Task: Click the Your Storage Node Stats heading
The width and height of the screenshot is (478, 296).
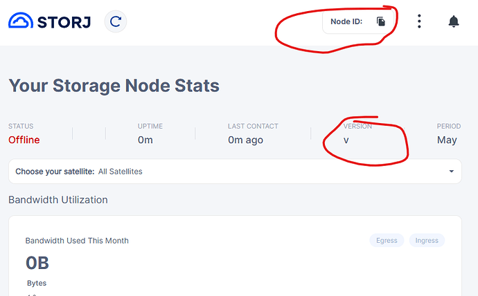Action: (114, 86)
